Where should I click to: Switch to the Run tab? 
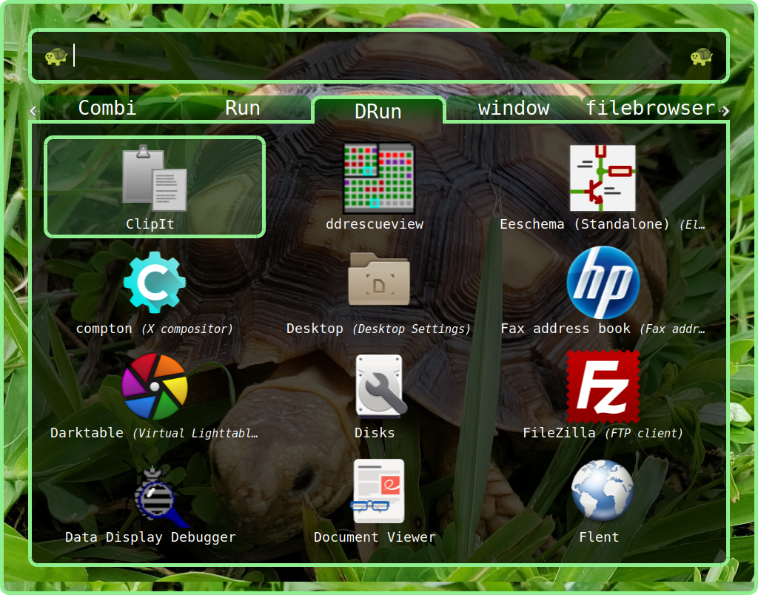point(242,108)
